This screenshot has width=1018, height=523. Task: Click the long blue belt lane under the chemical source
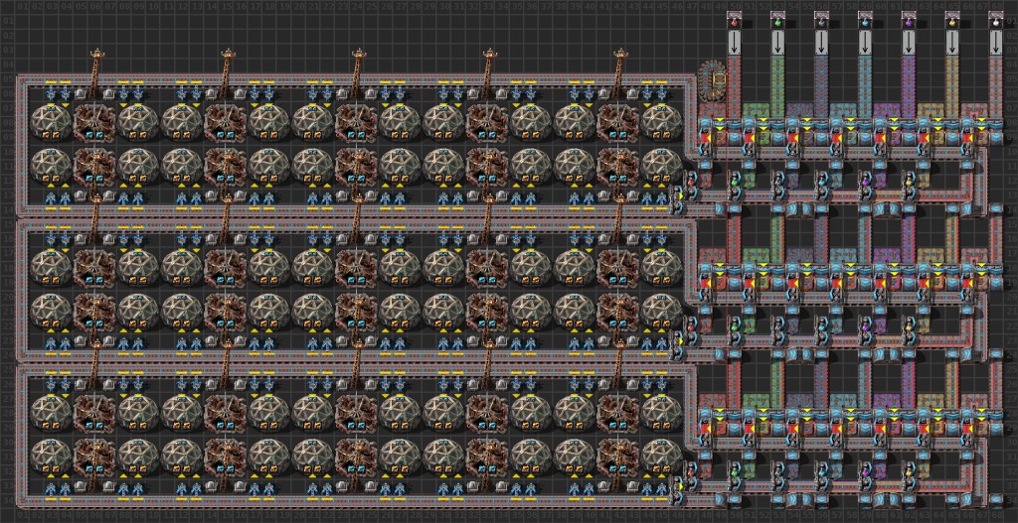(866, 86)
